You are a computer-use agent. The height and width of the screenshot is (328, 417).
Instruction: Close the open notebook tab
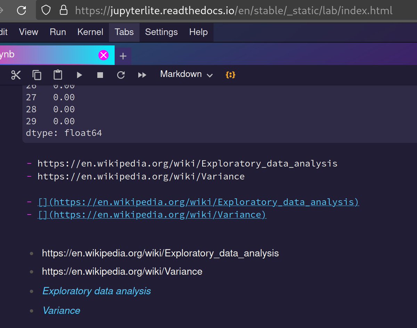(103, 54)
